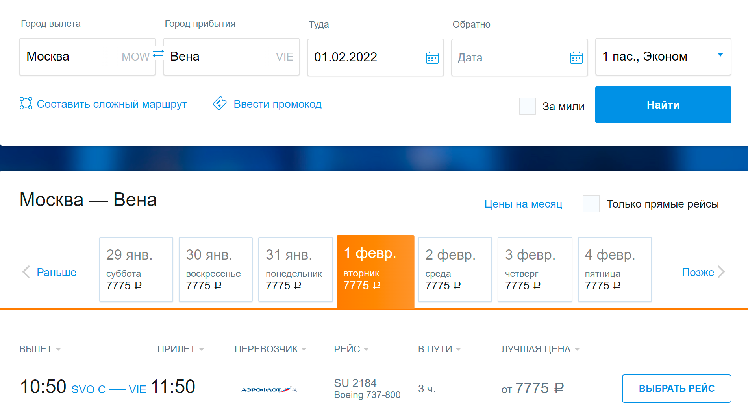This screenshot has height=420, width=748.
Task: Sort by ПЕРЕВОЗЧИК column
Action: point(270,349)
